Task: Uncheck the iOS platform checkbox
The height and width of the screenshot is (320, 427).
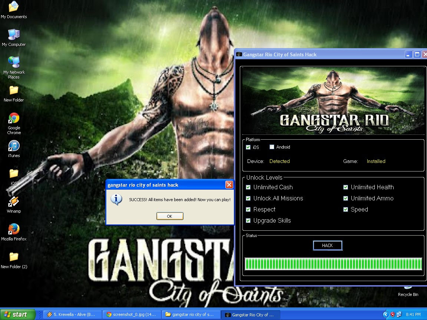Action: pos(248,147)
